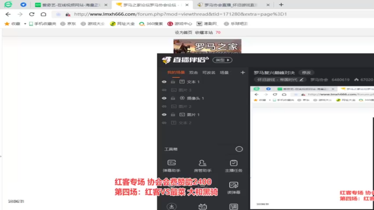Select the 摄像头 1 layer name
Image resolution: width=374 pixels, height=210 pixels.
[195, 98]
